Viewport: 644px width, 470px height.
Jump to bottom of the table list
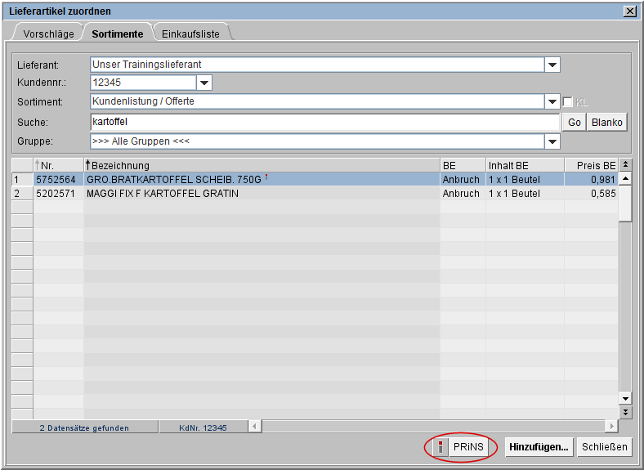626,413
